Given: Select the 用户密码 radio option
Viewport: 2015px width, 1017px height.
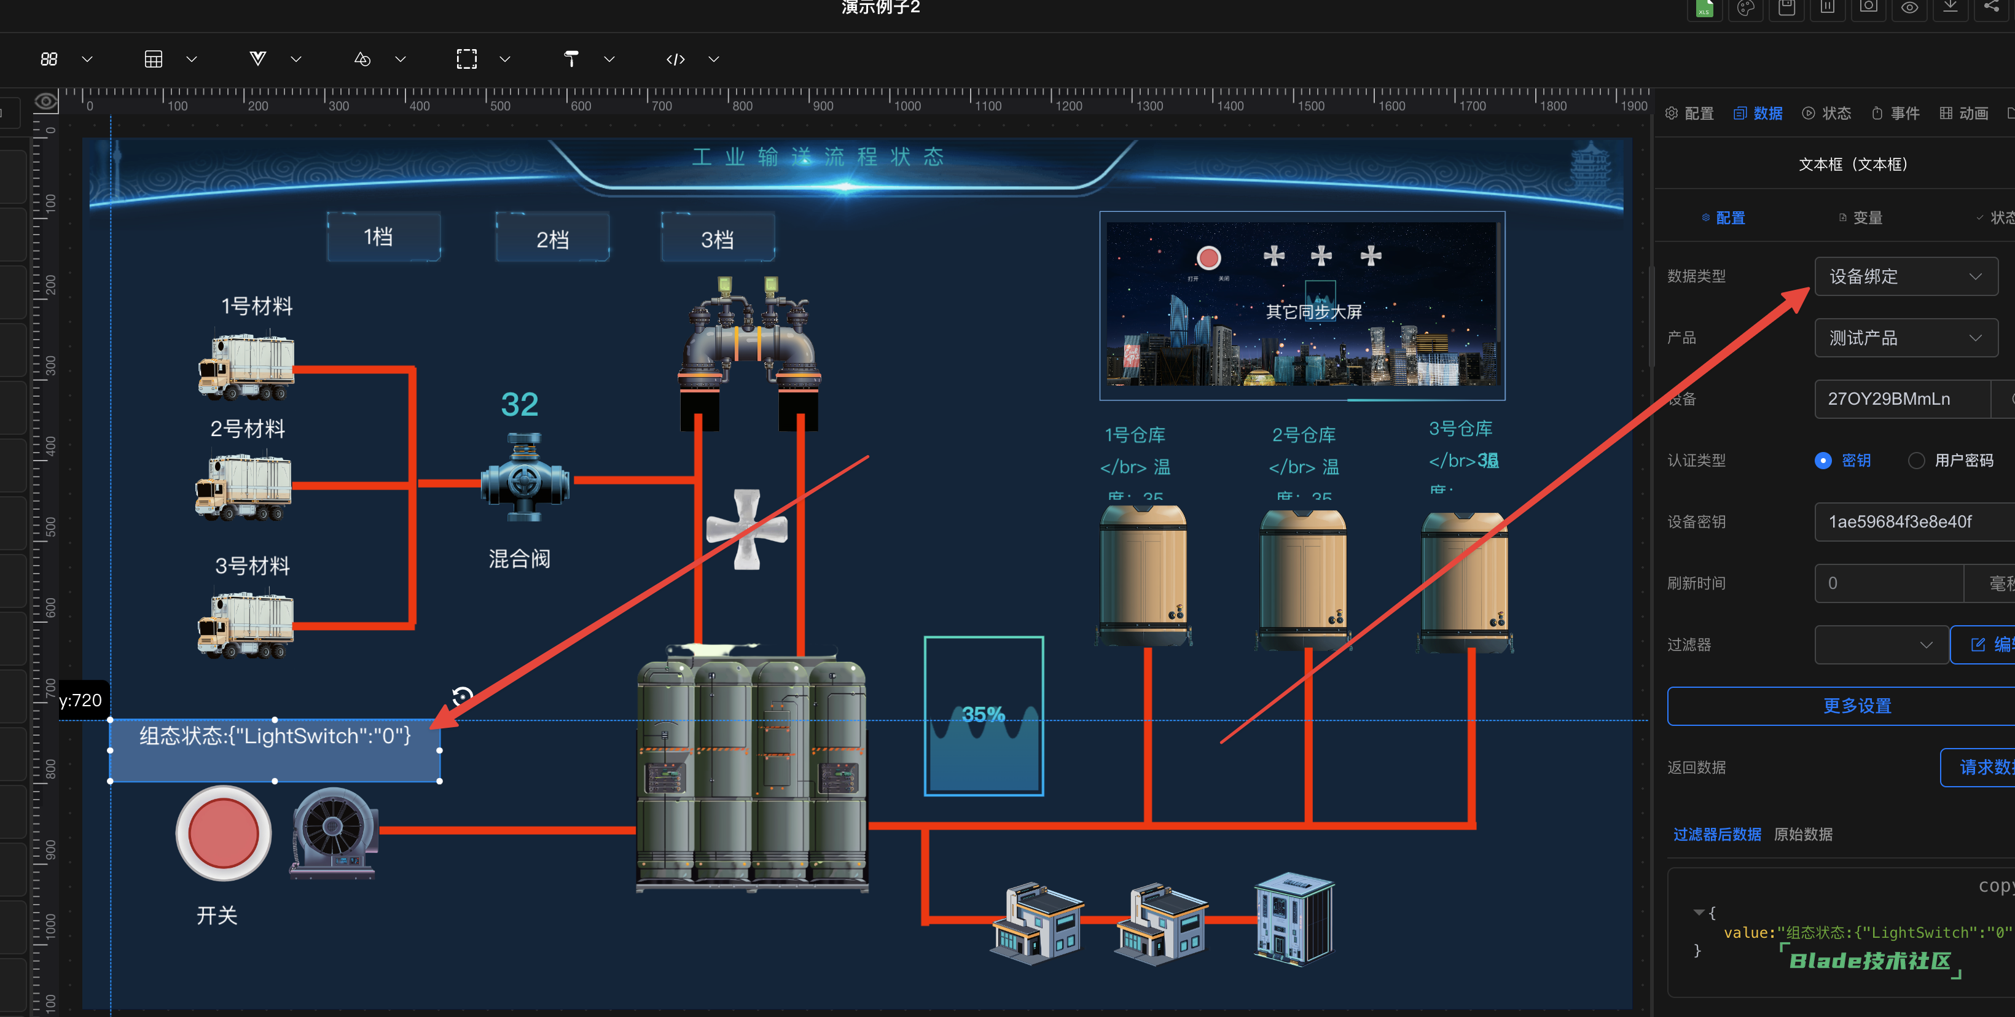Looking at the screenshot, I should [1915, 461].
